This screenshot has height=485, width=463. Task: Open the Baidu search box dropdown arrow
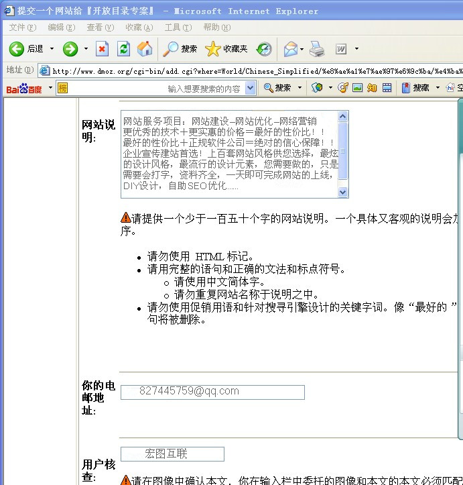click(x=251, y=88)
